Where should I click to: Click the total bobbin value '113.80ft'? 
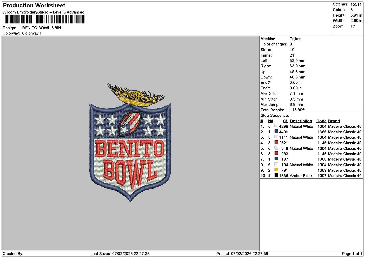click(x=297, y=110)
